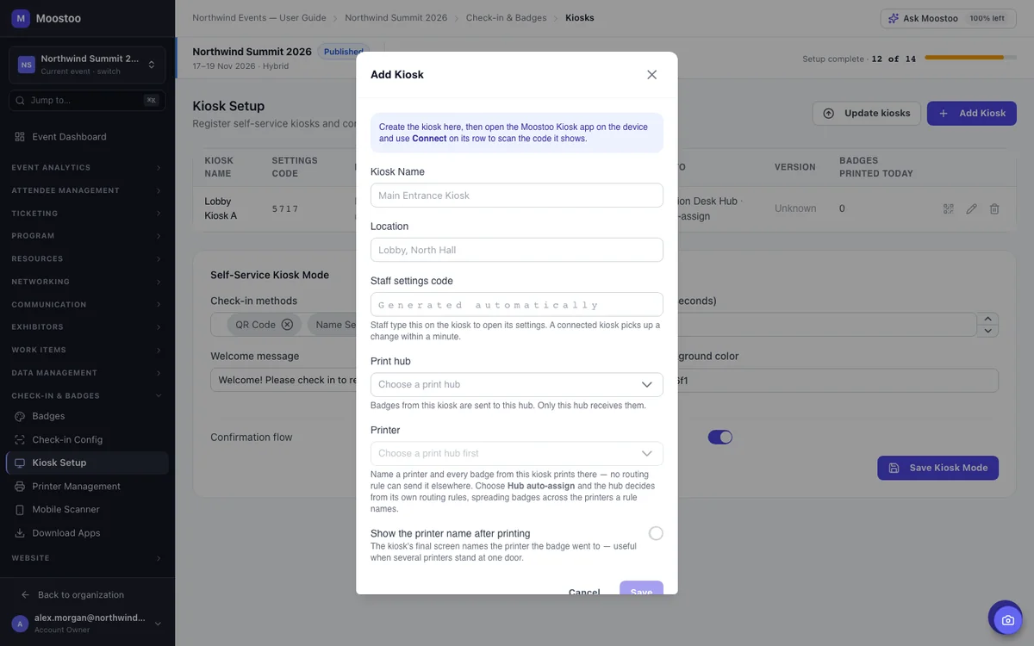Click the 5717 settings code cell
The width and height of the screenshot is (1034, 646).
click(x=285, y=208)
